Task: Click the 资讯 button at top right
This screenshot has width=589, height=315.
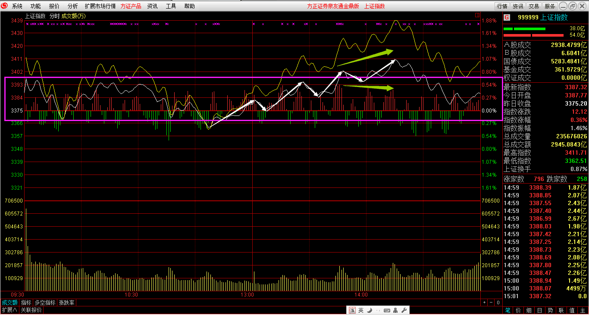Action: point(518,6)
